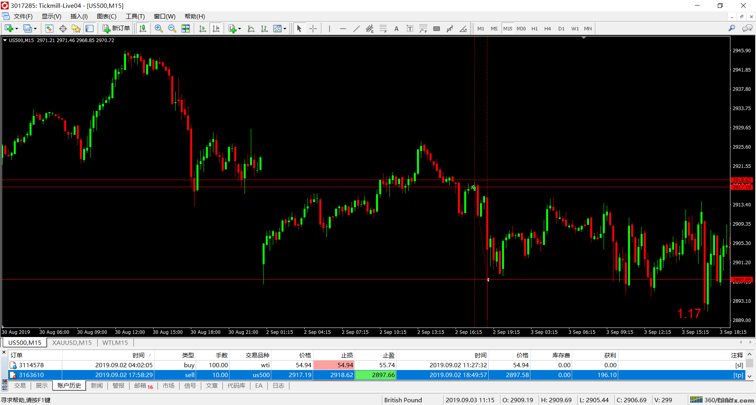Expand the profiles dropdown arrow

pos(35,28)
